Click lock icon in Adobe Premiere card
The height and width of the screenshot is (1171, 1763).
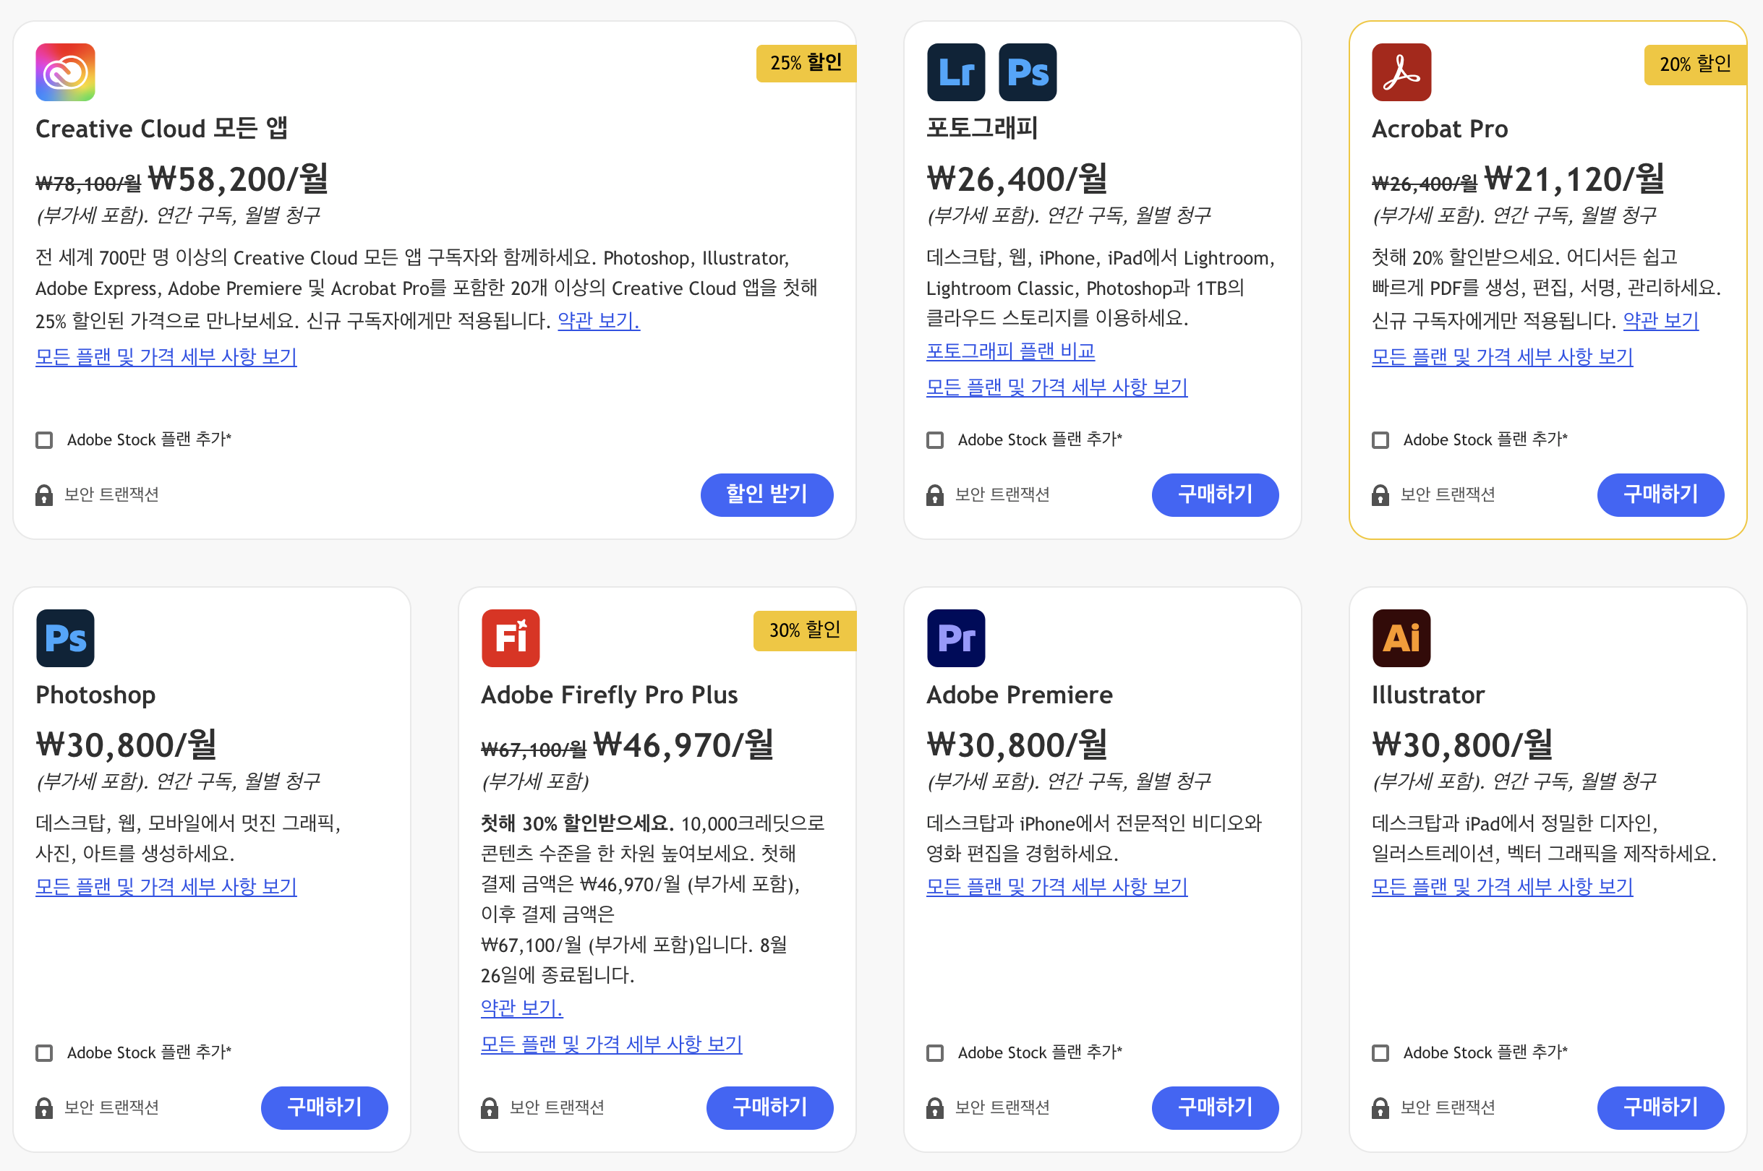(x=934, y=1108)
